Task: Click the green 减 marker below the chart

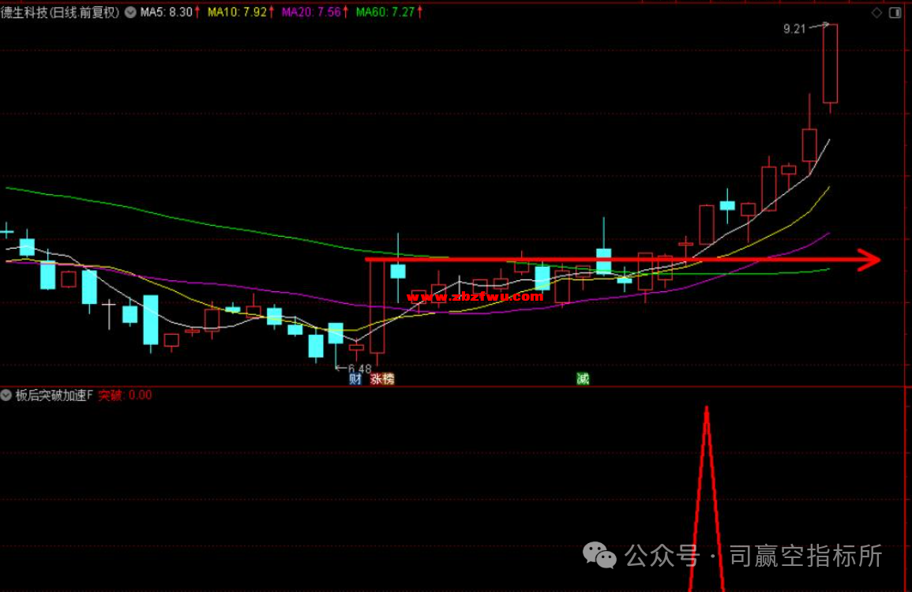Action: point(583,379)
